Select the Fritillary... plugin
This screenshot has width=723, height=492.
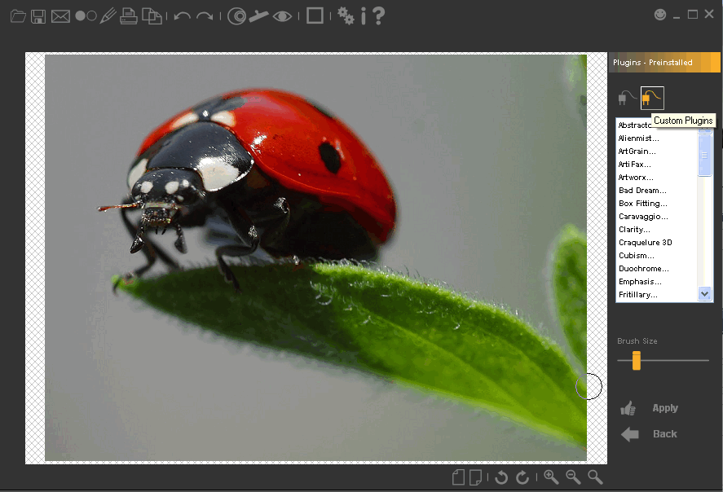[x=638, y=294]
